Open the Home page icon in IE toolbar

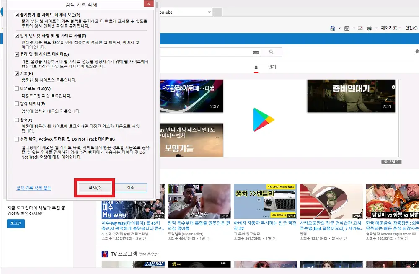coord(332,28)
